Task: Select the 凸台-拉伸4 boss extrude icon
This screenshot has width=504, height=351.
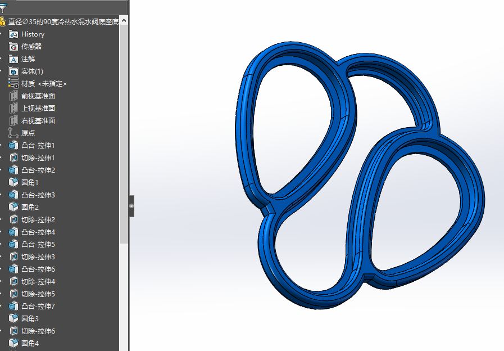Action: coord(13,232)
